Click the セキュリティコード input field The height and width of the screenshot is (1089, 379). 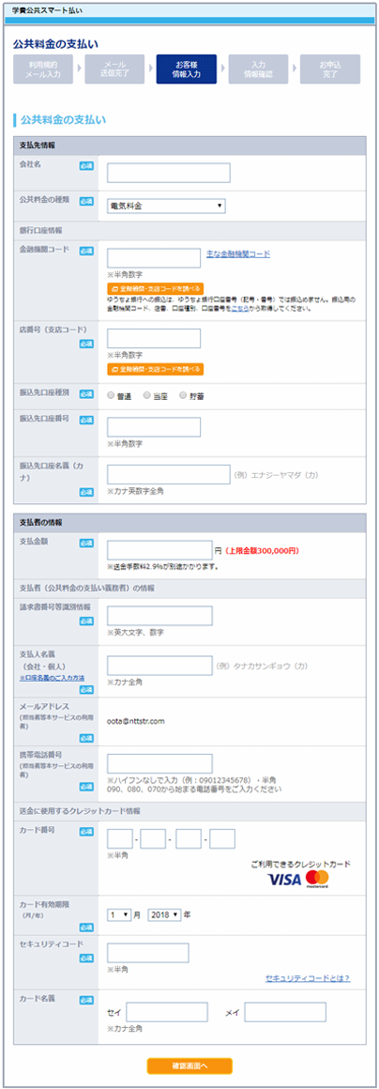click(148, 953)
